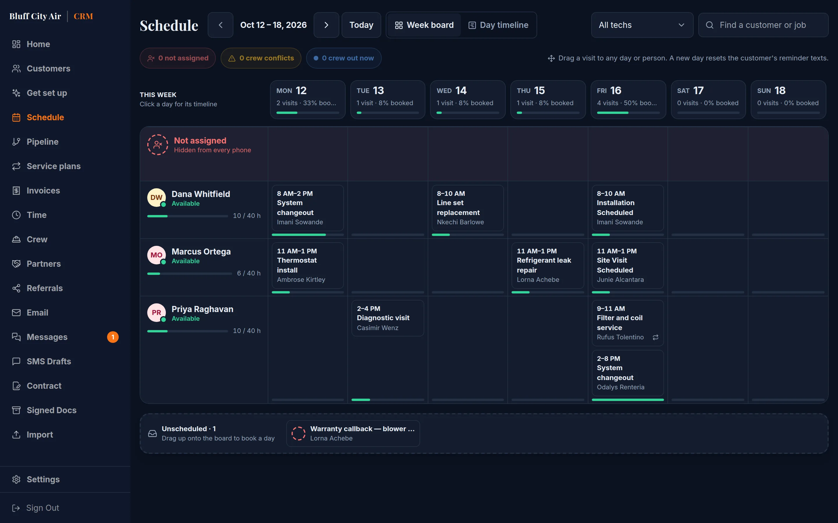Open the Signed Docs archive icon

click(x=16, y=410)
